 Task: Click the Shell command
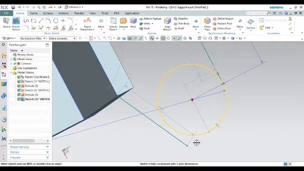(x=144, y=28)
